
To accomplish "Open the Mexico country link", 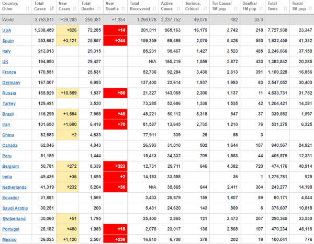I will pyautogui.click(x=9, y=239).
